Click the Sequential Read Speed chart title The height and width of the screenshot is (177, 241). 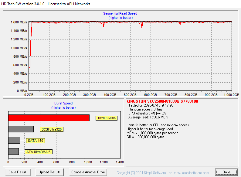coord(120,14)
